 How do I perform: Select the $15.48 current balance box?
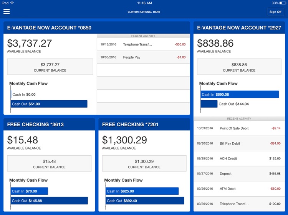coord(49,164)
